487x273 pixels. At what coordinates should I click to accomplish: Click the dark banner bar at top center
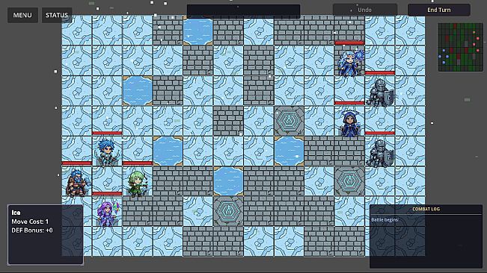pyautogui.click(x=244, y=11)
